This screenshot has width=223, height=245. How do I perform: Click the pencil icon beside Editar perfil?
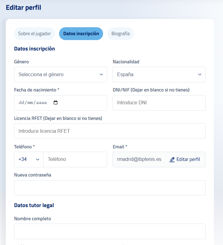pyautogui.click(x=172, y=159)
